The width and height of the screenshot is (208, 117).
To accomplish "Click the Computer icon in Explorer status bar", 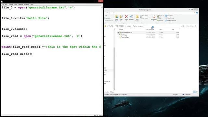I will tap(183, 95).
